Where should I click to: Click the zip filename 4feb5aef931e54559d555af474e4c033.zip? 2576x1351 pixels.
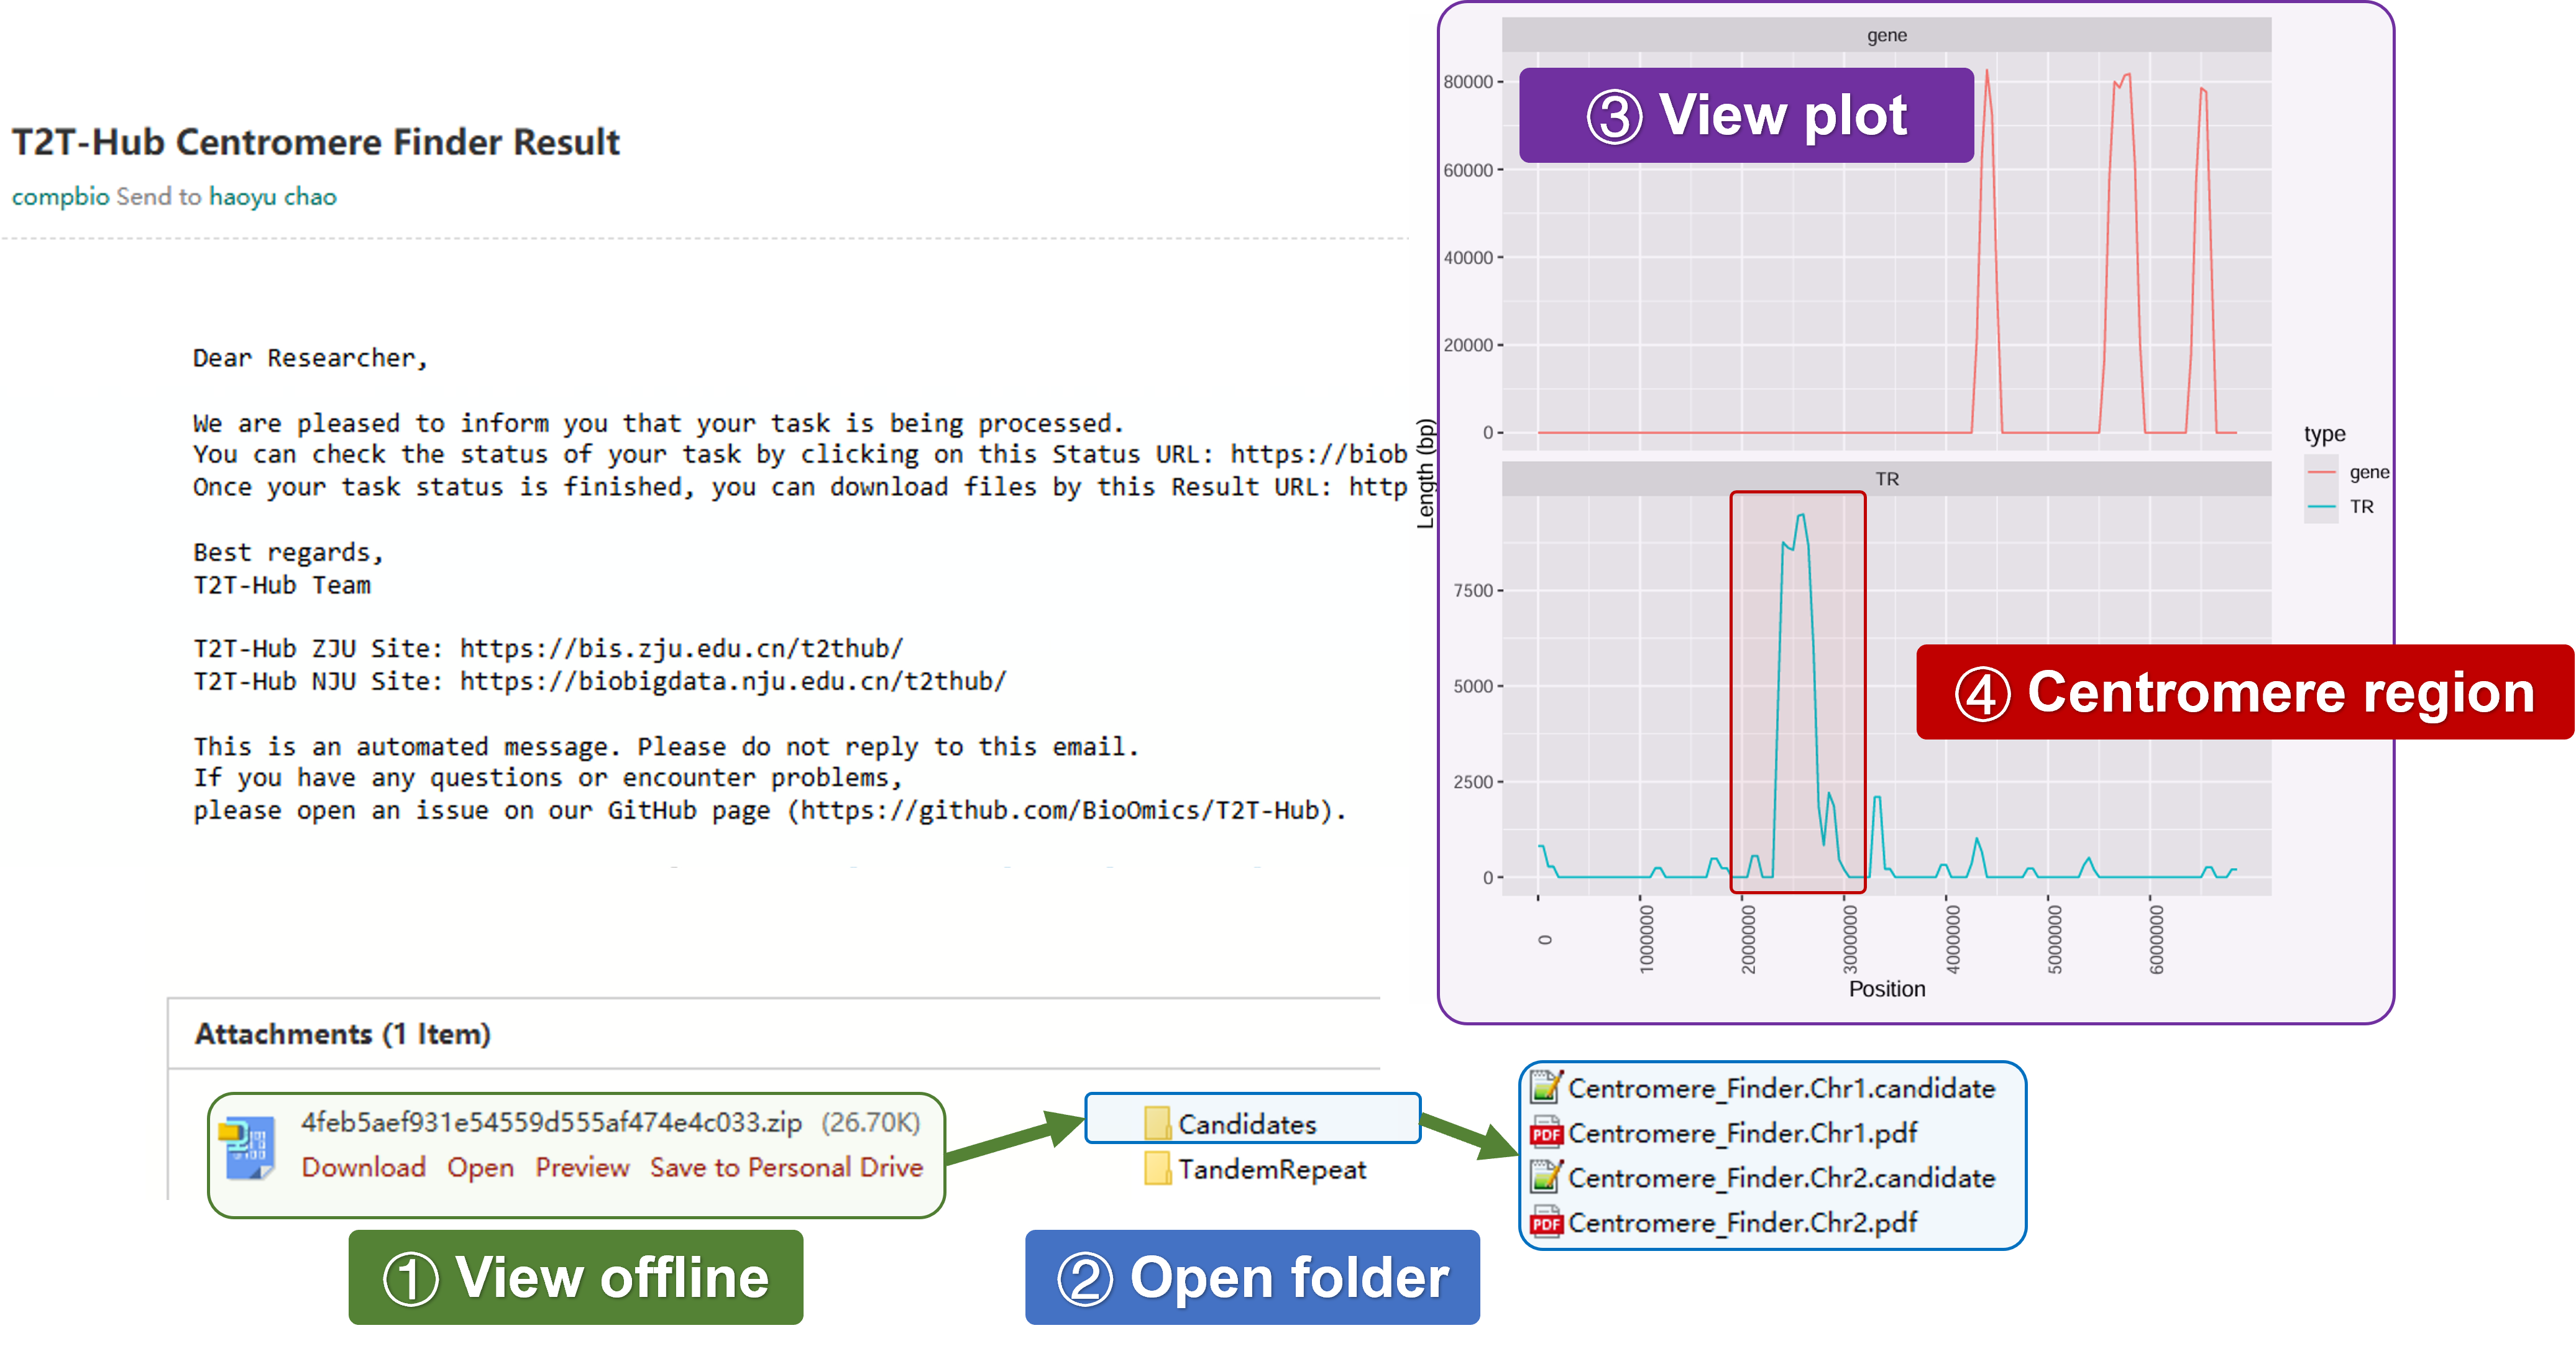(x=551, y=1122)
